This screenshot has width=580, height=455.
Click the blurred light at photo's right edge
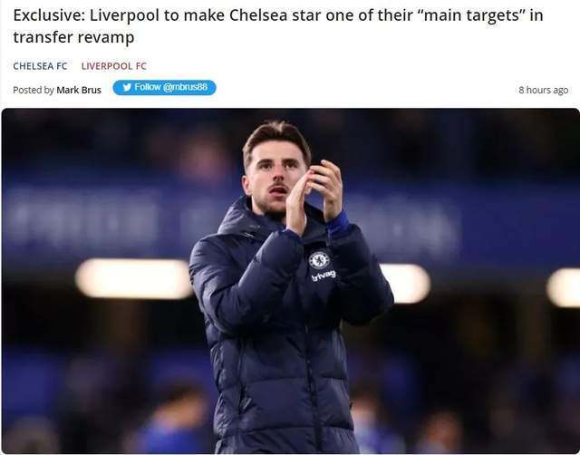(x=564, y=286)
